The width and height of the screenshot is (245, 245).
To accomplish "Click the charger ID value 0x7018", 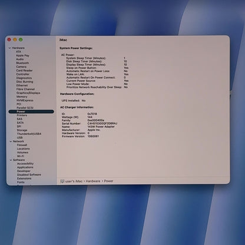I will (92, 114).
